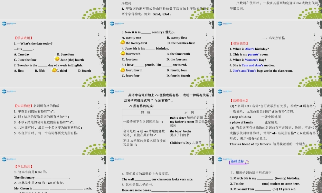Select the option "D. the fourteen"
322x193 pixels.
tap(177, 60)
